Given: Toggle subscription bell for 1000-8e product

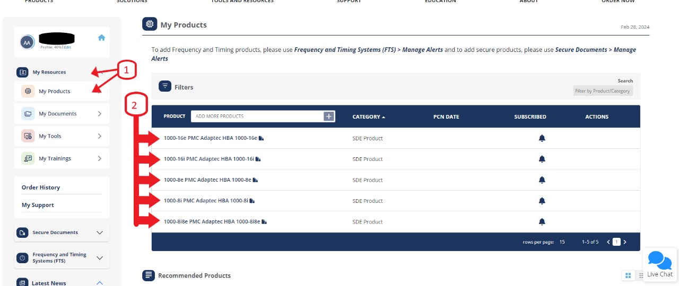Looking at the screenshot, I should click(542, 180).
